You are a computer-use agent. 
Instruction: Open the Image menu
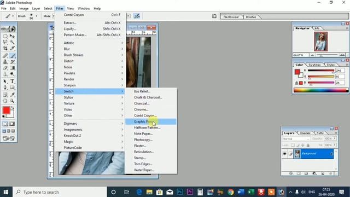(x=24, y=9)
